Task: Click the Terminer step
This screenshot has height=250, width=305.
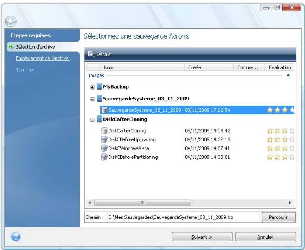Action: [x=25, y=69]
